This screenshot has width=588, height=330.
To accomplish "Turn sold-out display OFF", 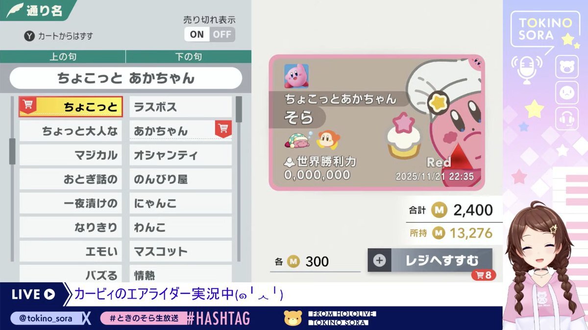I will coord(222,34).
